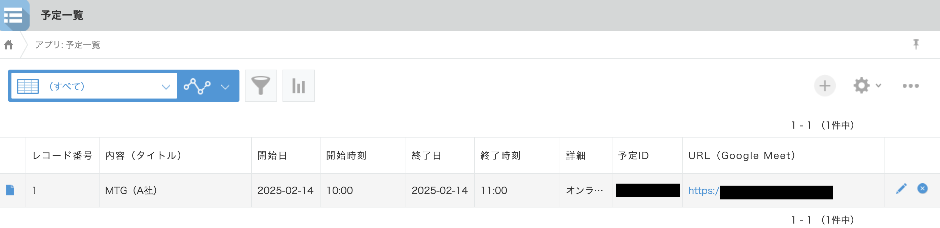Open the three-dot options menu

pos(910,86)
